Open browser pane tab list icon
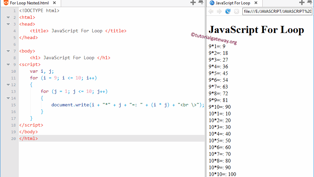The width and height of the screenshot is (314, 177). (x=310, y=3)
